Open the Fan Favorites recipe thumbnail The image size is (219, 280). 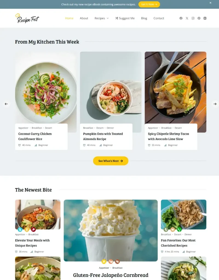[x=184, y=214]
